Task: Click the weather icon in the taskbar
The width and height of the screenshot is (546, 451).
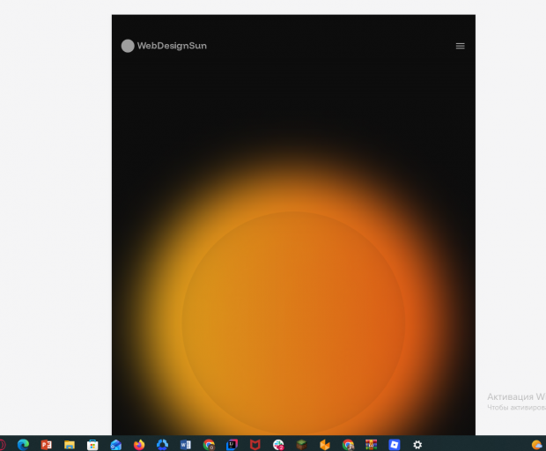Action: [x=537, y=445]
